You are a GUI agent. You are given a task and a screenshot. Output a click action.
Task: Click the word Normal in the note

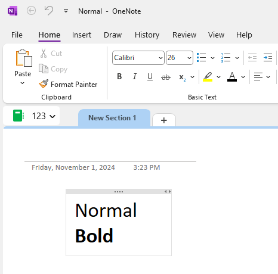click(106, 210)
